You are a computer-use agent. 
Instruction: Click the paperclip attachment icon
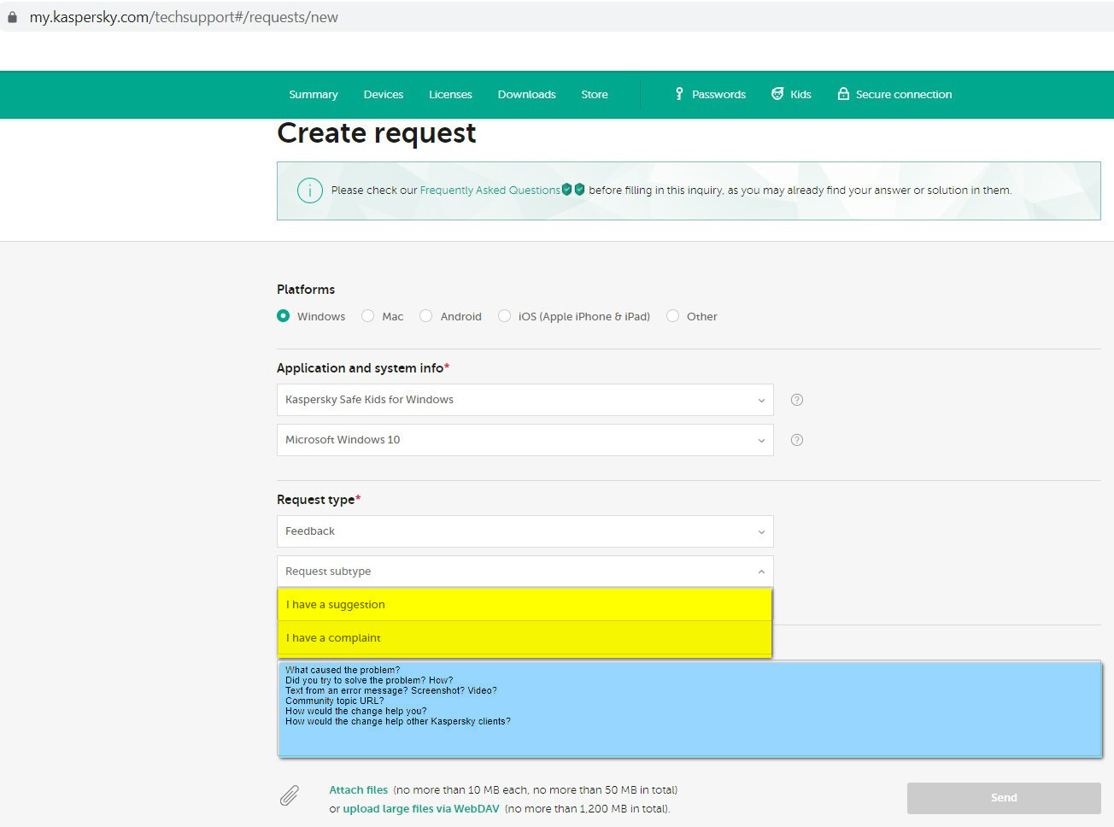[290, 796]
